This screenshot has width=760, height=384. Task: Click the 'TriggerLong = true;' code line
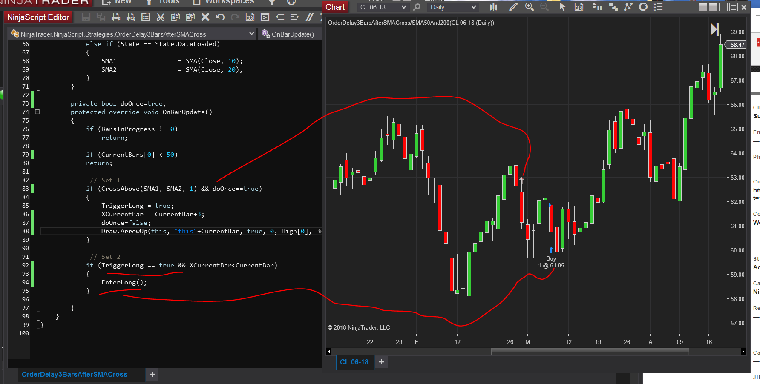point(138,206)
